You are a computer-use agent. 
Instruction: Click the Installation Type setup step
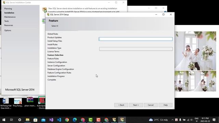54,48
